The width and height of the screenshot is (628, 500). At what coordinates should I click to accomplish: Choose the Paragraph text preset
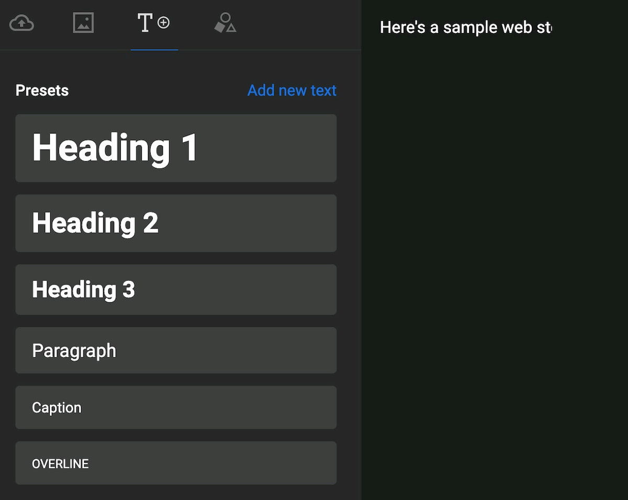pyautogui.click(x=176, y=350)
